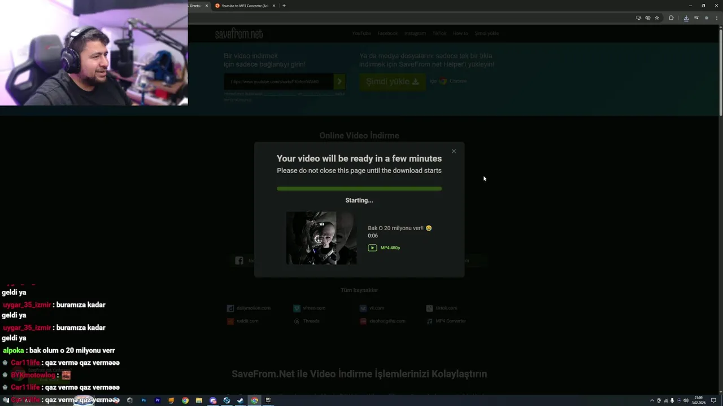This screenshot has height=406, width=723.
Task: Open the YouTube menu item on savefrom
Action: [x=361, y=33]
